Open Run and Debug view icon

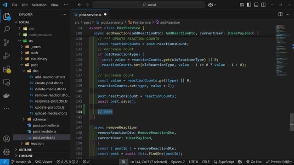pyautogui.click(x=6, y=56)
